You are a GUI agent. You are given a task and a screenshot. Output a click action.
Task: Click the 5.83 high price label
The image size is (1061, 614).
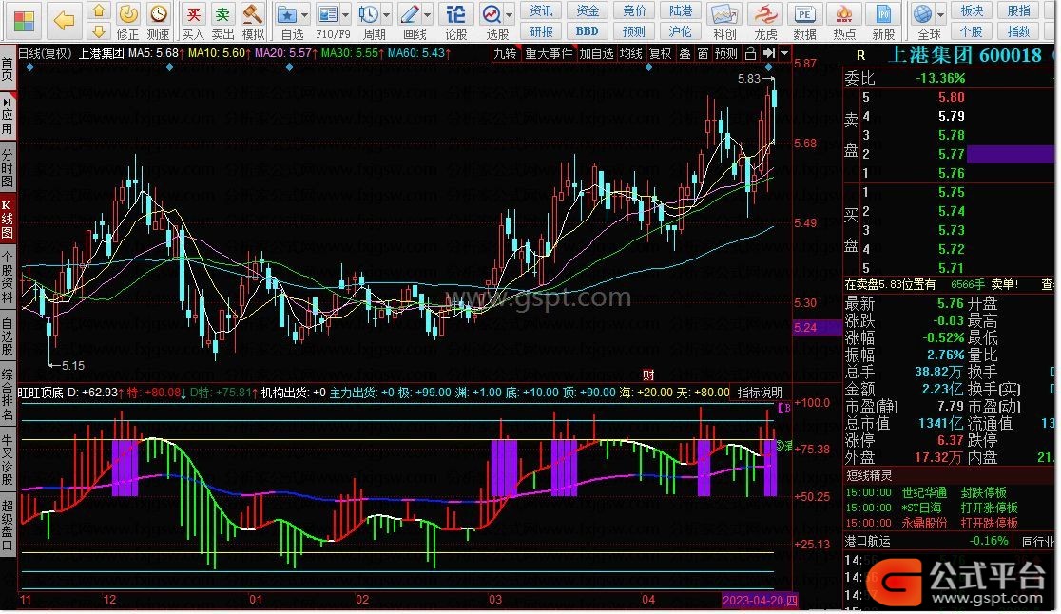pyautogui.click(x=749, y=79)
